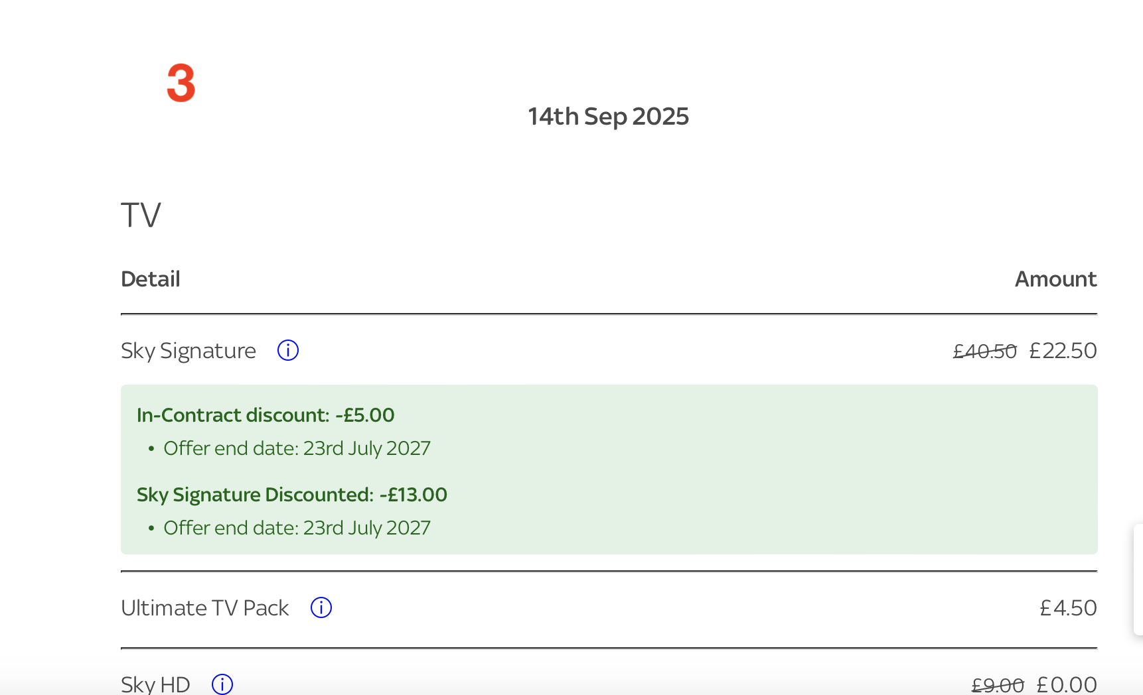Click the Sky Signature row label

pos(189,350)
